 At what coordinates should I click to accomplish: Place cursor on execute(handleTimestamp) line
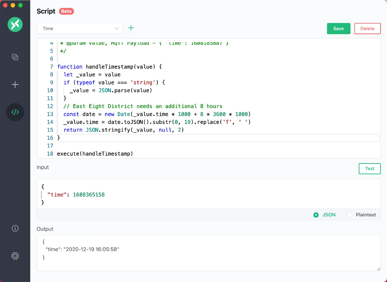(x=95, y=154)
